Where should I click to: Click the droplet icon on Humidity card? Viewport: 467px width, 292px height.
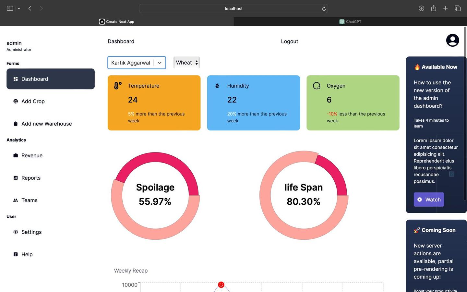[217, 86]
